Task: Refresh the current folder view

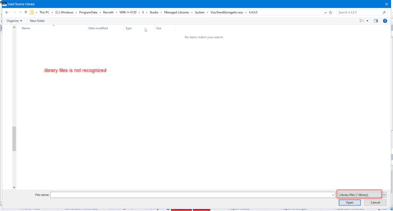Action: point(331,12)
